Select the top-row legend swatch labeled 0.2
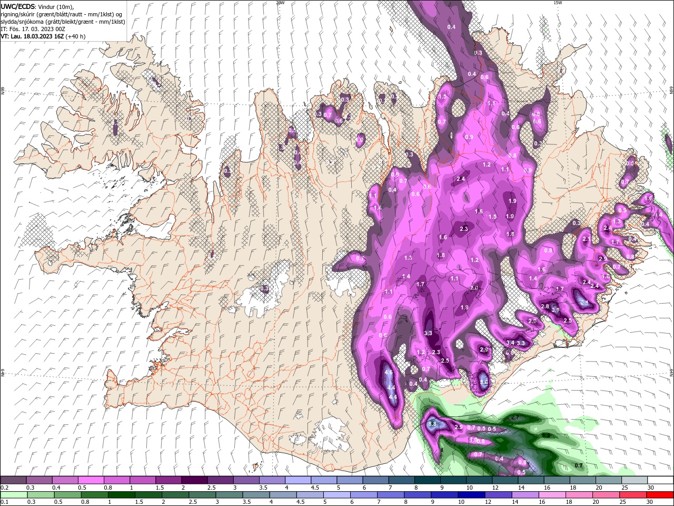This screenshot has height=506, width=674. [x=13, y=480]
